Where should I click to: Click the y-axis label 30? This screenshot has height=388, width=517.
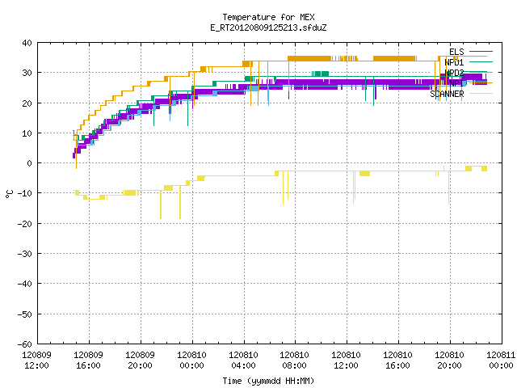27,73
